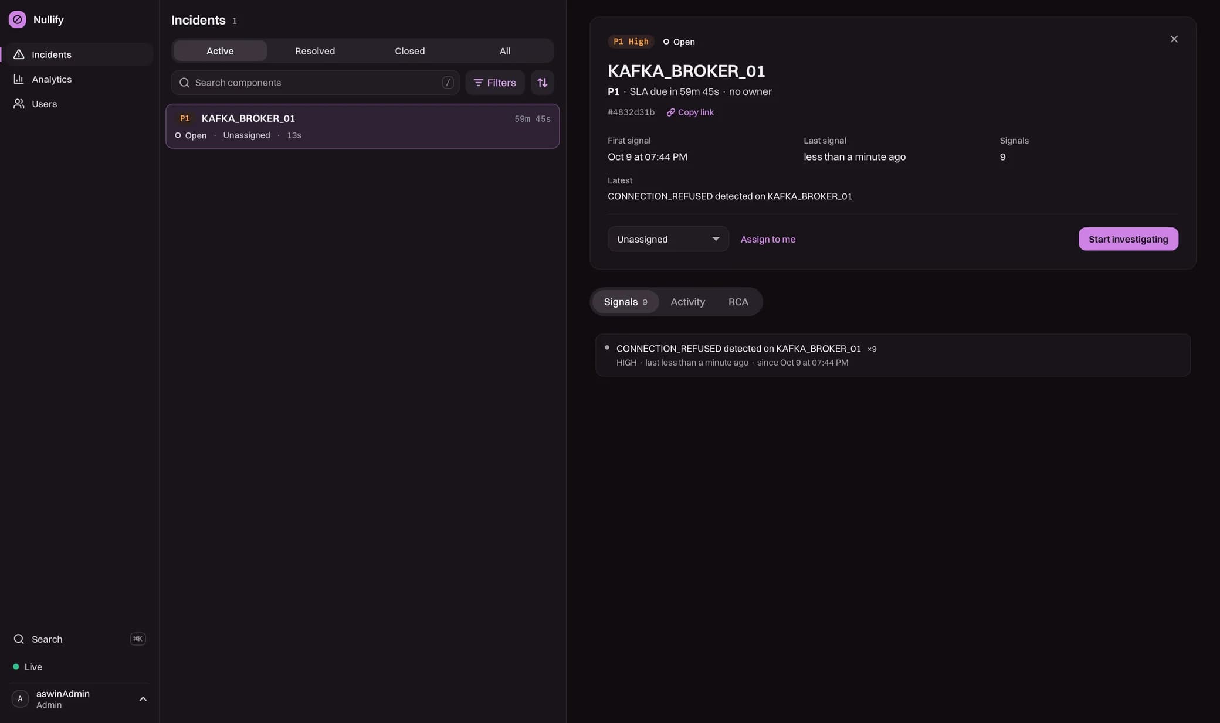Click the P1 badge in incident row
1220x723 pixels.
(185, 118)
